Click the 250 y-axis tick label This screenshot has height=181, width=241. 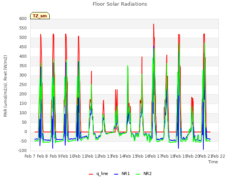pos(23,84)
